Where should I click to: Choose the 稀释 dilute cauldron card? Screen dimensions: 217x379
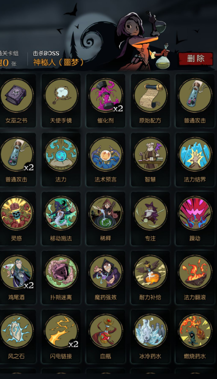[x=106, y=218]
